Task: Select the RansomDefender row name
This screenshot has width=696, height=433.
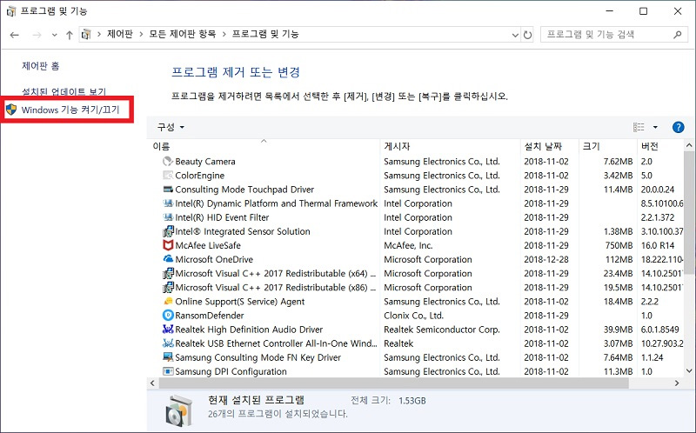Action: point(210,316)
